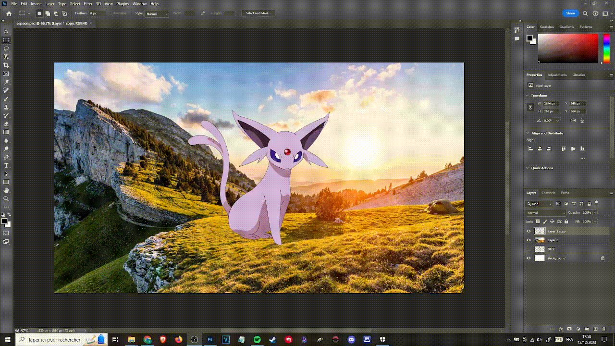615x346 pixels.
Task: Click the Width field in Transform
Action: 550,103
